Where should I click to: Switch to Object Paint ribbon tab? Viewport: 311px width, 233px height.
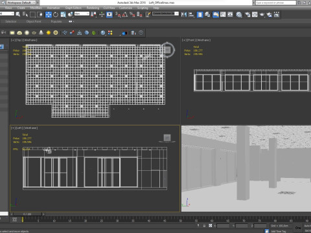coord(34,21)
